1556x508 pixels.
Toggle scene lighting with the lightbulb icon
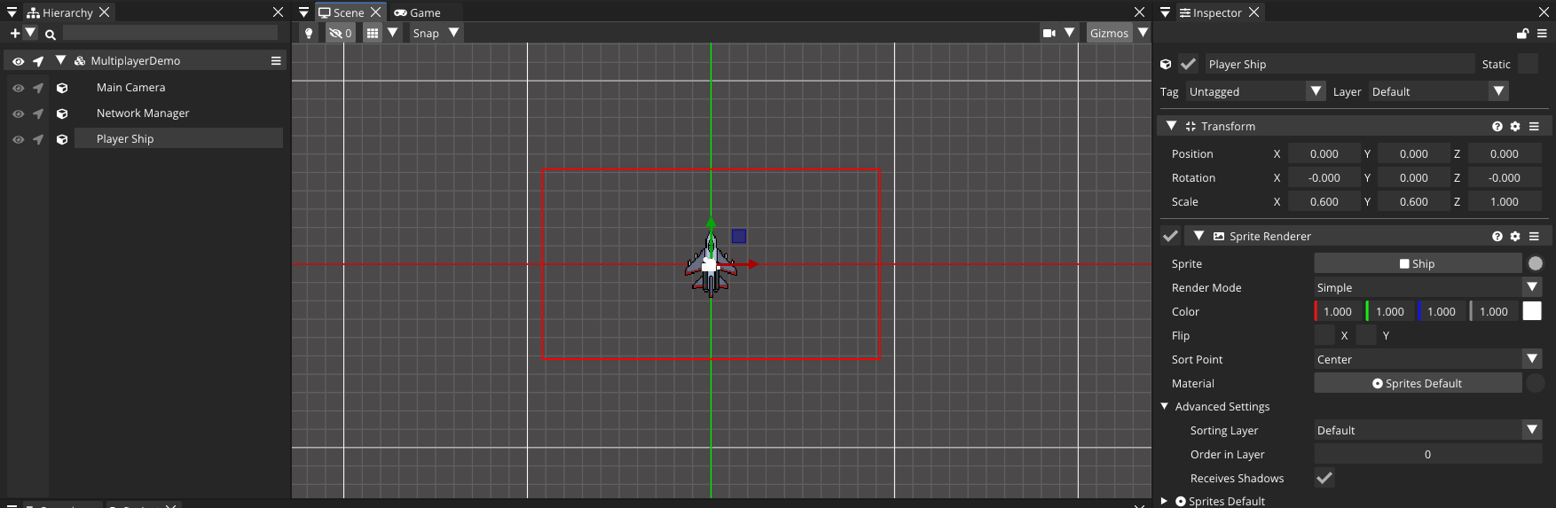(x=309, y=33)
